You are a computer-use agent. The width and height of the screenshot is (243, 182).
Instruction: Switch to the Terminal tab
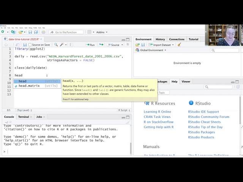pos(24,117)
